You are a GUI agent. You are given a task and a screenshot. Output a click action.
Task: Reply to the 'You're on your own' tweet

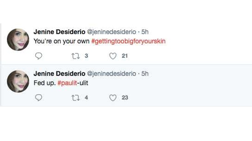(x=39, y=56)
